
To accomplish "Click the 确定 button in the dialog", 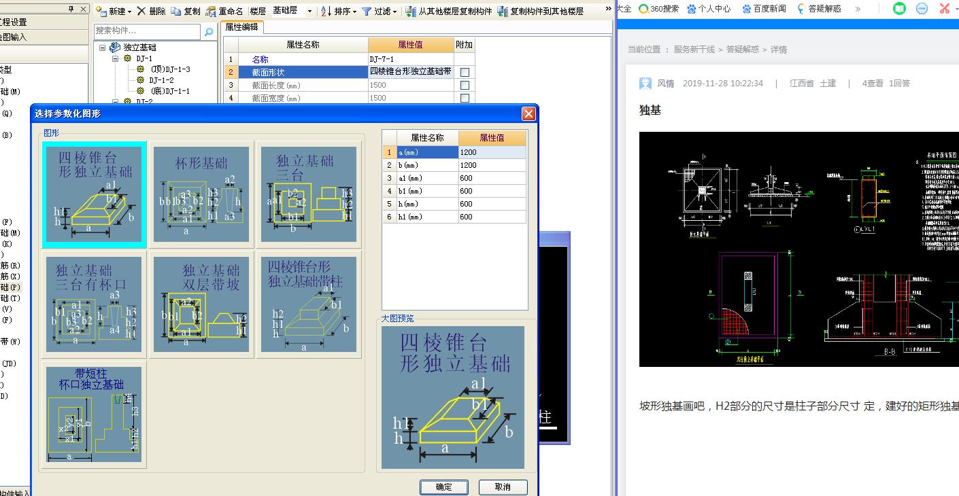I will tap(443, 487).
